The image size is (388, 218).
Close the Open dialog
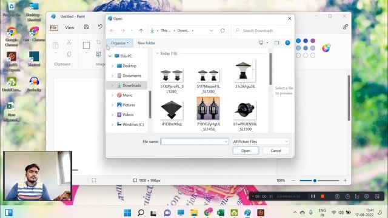point(290,19)
